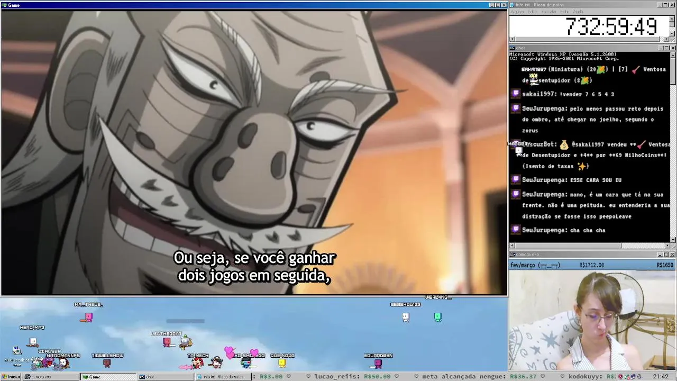Click the HERO_MP3 white avatar

[x=33, y=342]
